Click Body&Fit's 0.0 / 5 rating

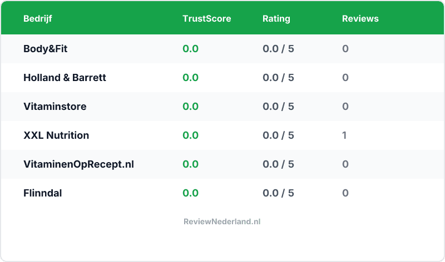278,49
